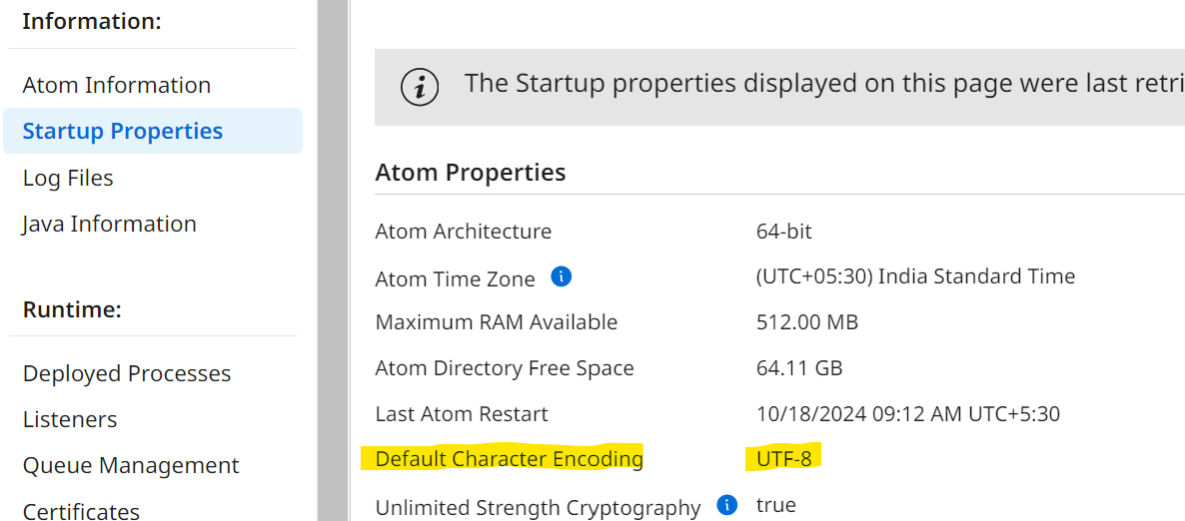Select Startup Properties in the sidebar
Image resolution: width=1185 pixels, height=521 pixels.
coord(123,131)
